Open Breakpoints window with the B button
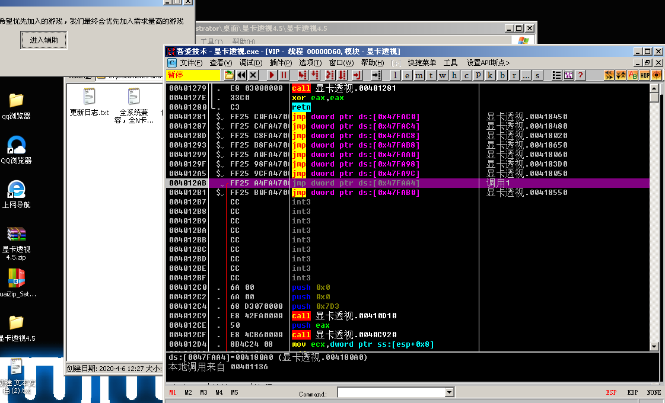Viewport: 665px width, 403px height. [x=502, y=75]
